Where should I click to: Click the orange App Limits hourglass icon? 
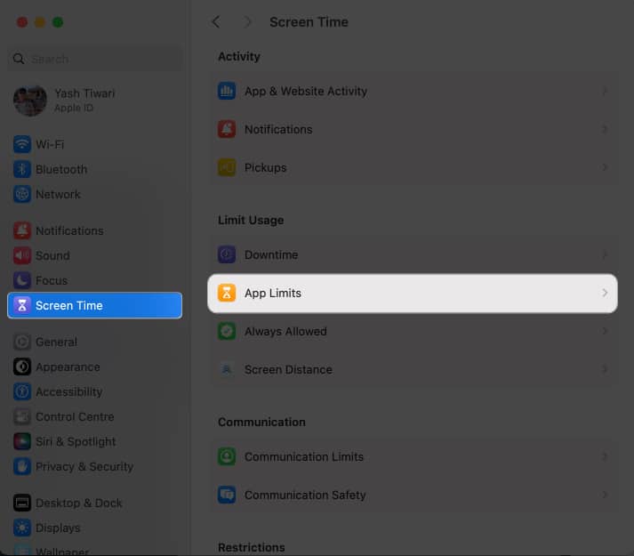(x=227, y=293)
